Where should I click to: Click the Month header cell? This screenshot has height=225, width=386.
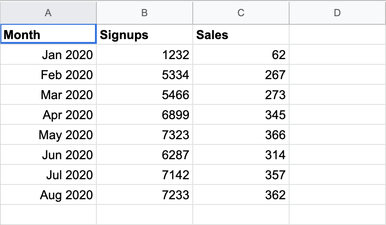pos(48,35)
